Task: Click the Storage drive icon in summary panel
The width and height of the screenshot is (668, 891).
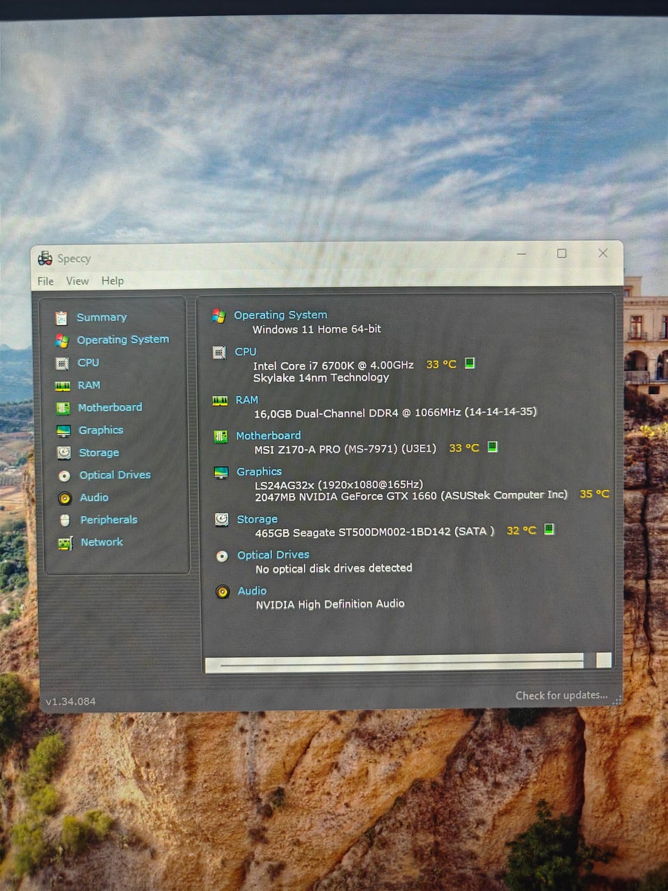Action: point(221,520)
